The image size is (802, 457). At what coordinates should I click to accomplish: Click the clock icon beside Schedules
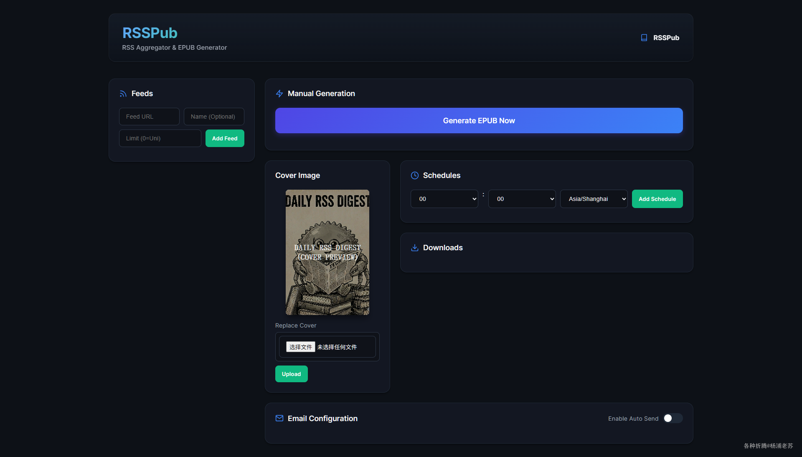coord(414,175)
